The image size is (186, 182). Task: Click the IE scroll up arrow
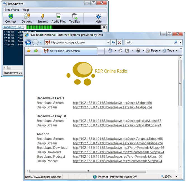pyautogui.click(x=180, y=58)
